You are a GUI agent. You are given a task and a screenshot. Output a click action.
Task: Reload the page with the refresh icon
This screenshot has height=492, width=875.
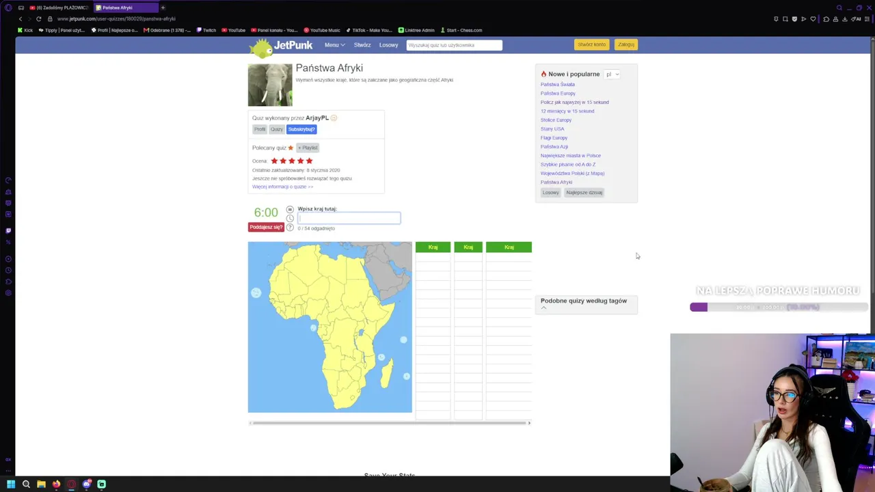[38, 19]
